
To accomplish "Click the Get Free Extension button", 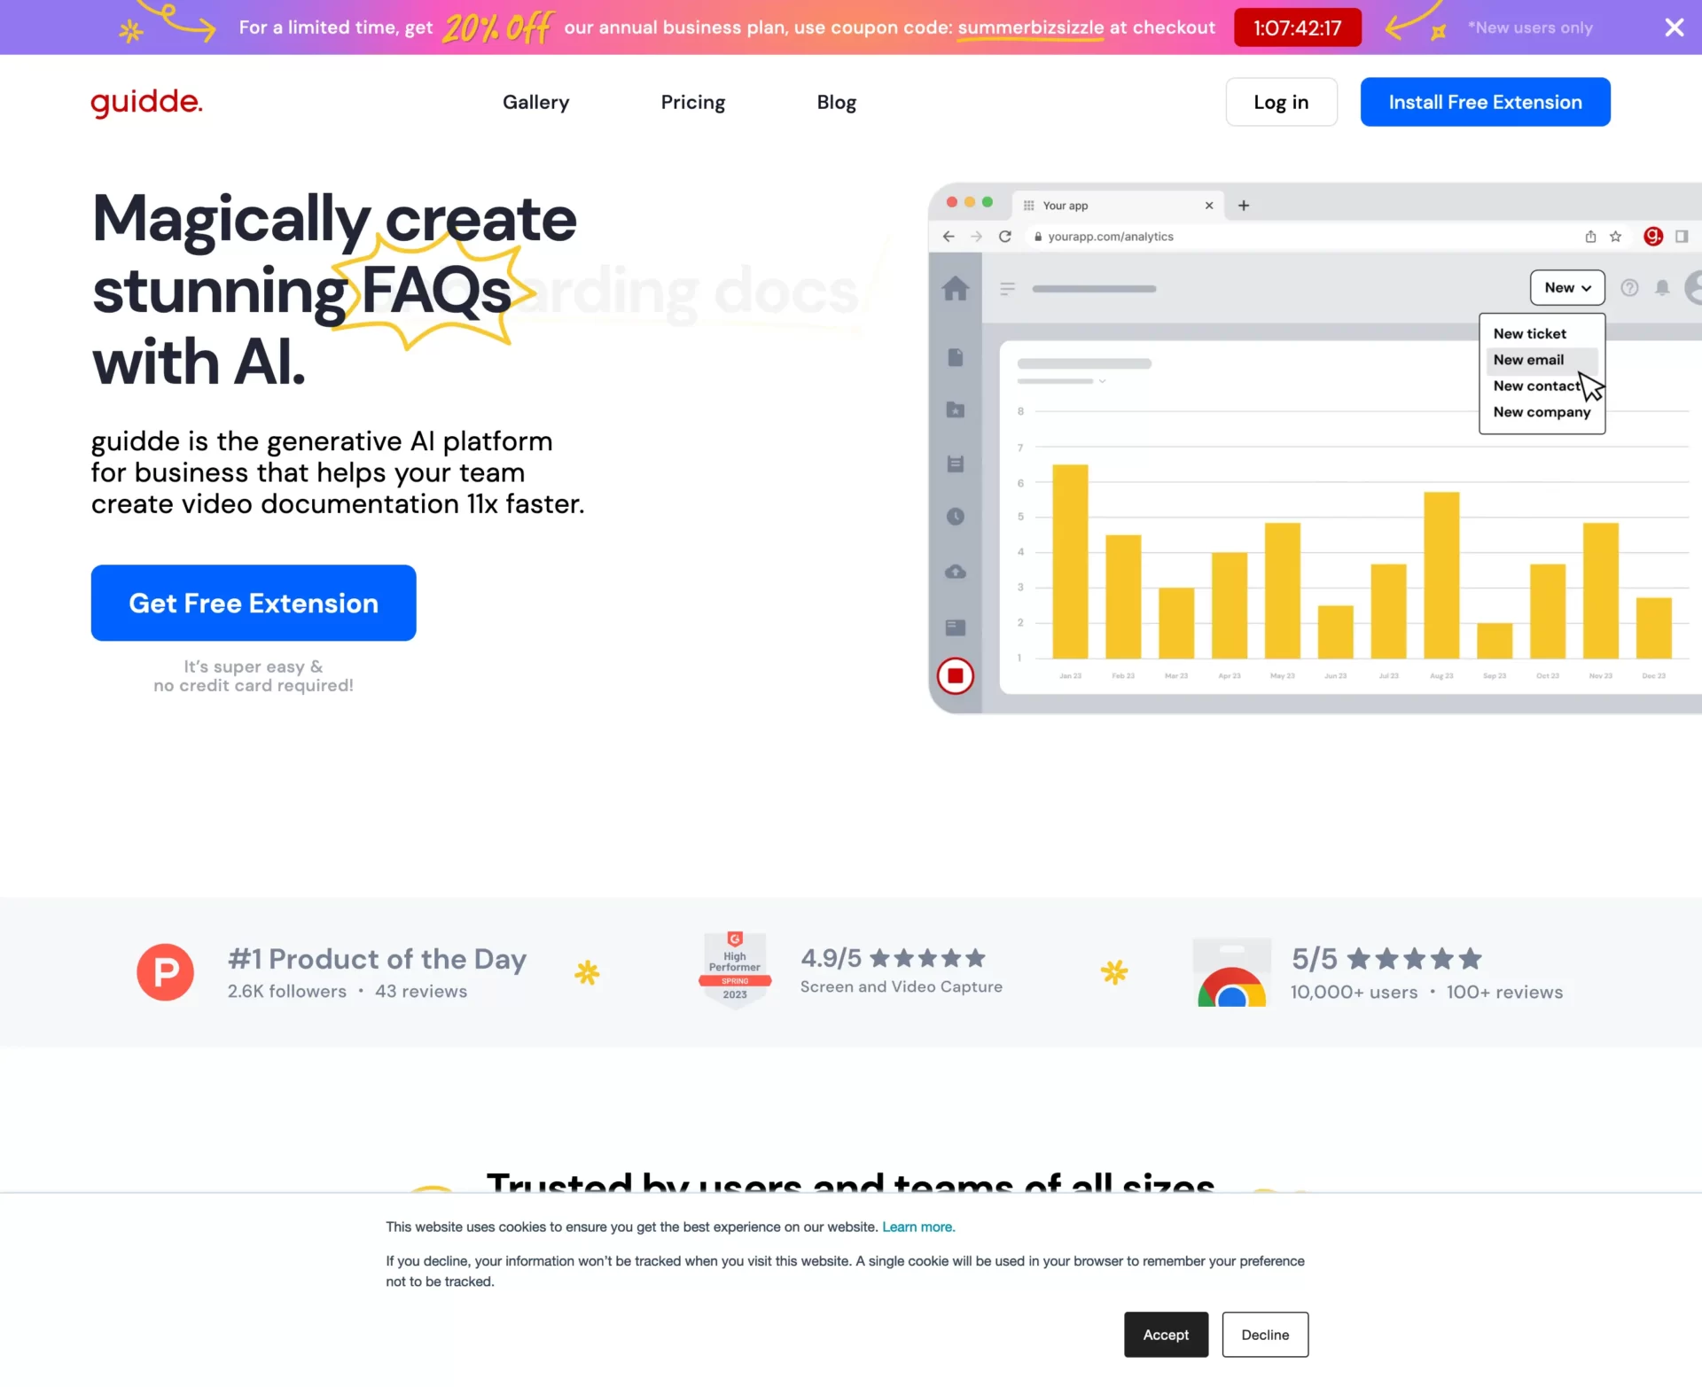I will tap(254, 603).
